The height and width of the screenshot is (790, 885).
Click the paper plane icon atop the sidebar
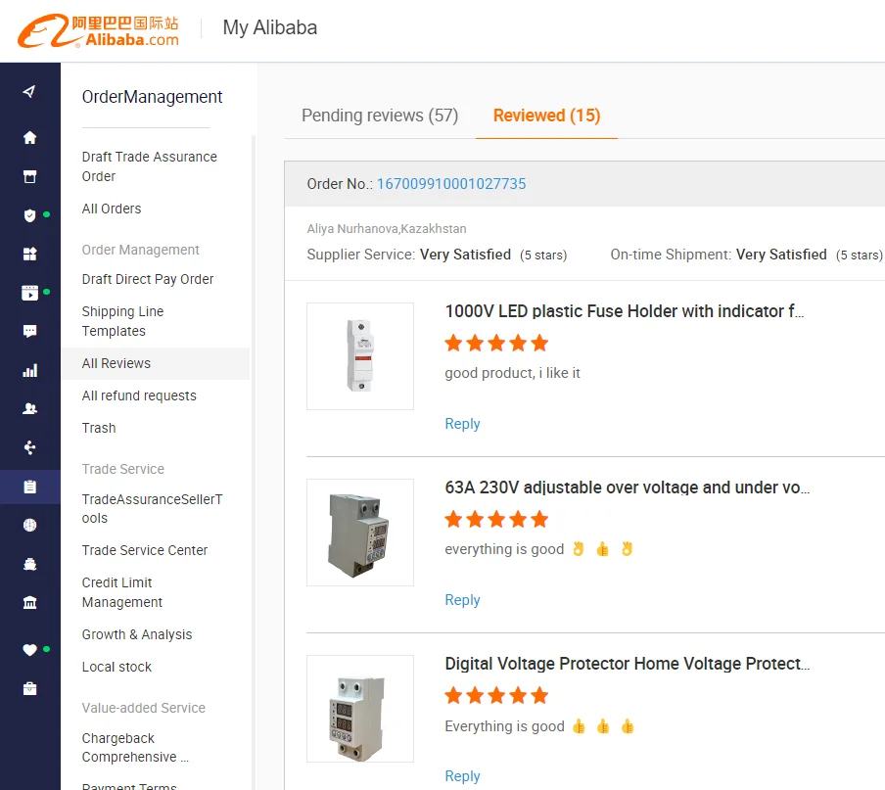point(29,92)
